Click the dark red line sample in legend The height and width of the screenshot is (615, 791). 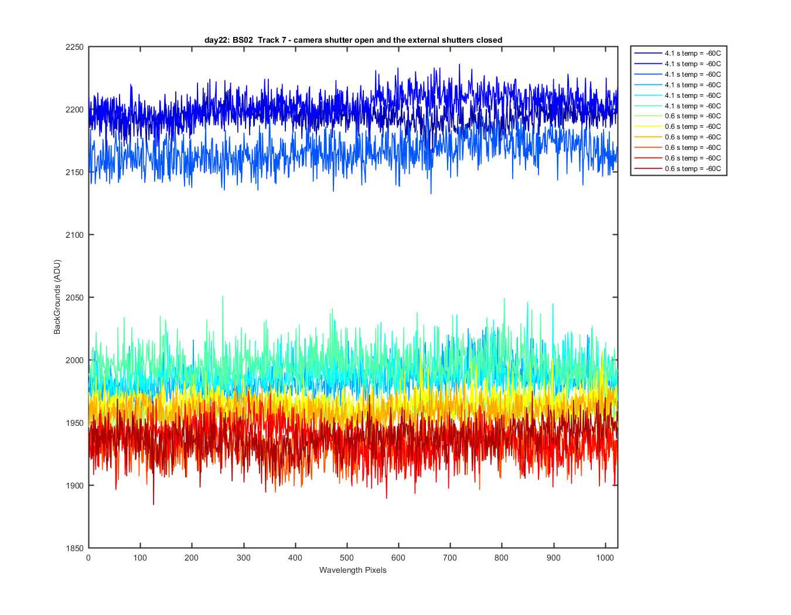(x=648, y=169)
